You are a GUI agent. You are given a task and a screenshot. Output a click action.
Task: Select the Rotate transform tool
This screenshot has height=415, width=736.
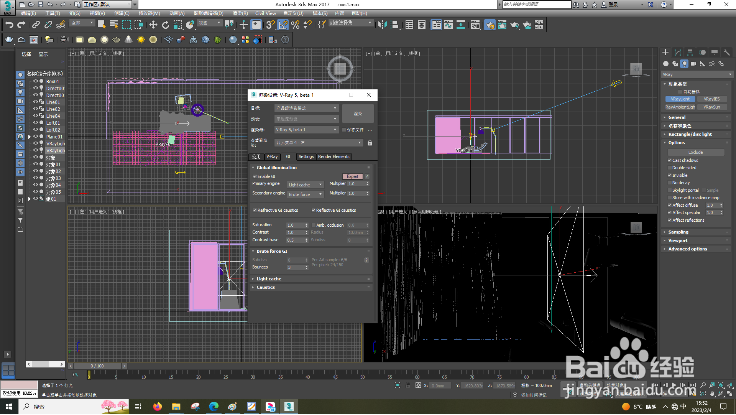165,25
